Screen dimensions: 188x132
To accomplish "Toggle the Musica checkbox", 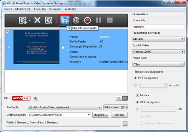I will (x=137, y=95).
